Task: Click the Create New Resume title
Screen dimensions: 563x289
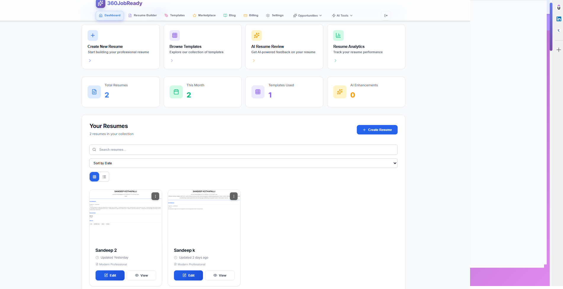Action: (105, 47)
